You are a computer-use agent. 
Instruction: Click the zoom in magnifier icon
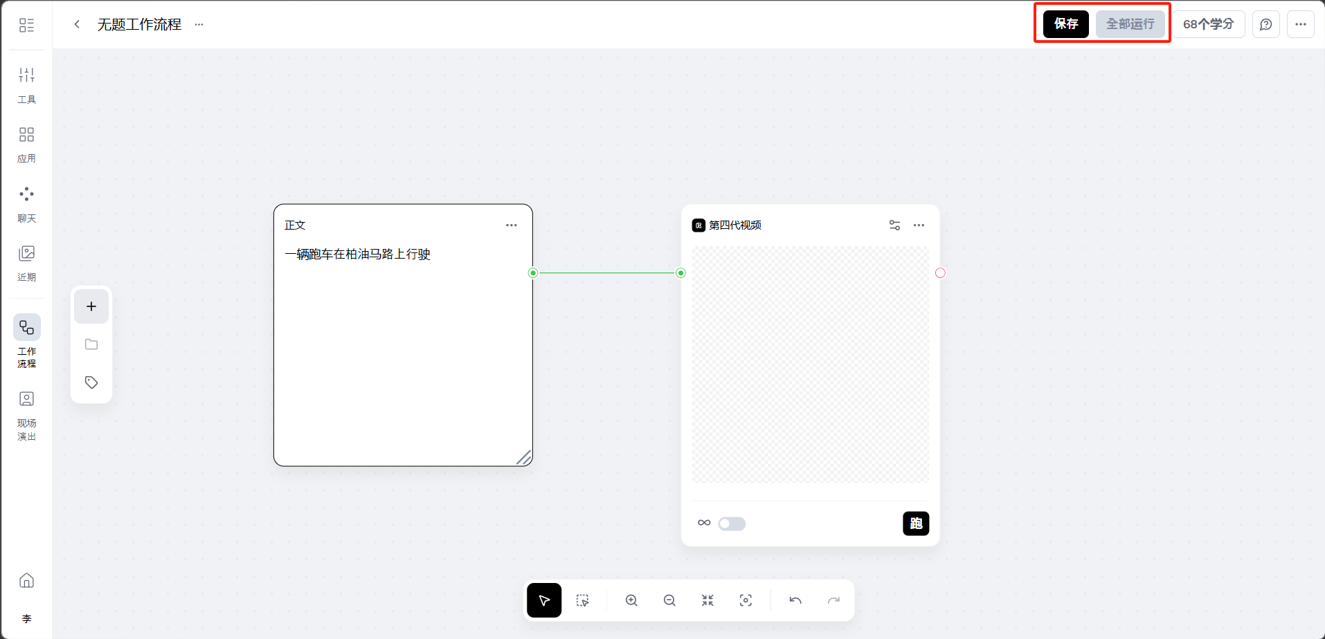(631, 600)
